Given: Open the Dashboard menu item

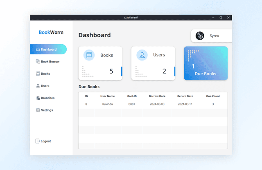Looking at the screenshot, I should point(48,49).
